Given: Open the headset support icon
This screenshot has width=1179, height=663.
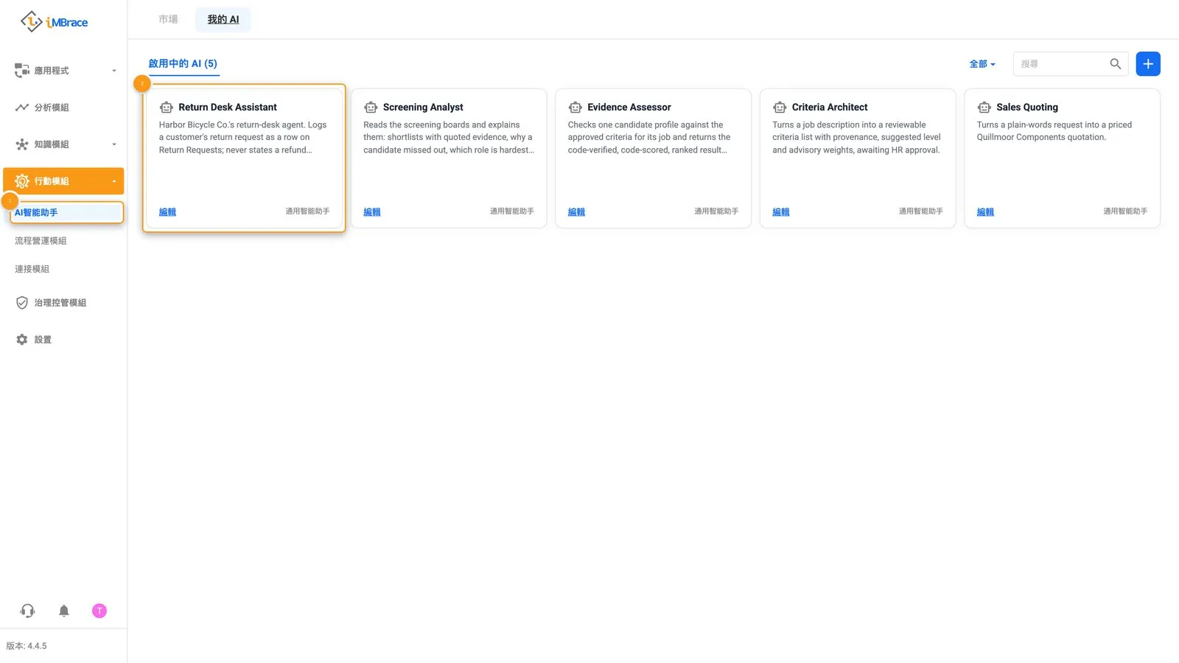Looking at the screenshot, I should pyautogui.click(x=27, y=611).
